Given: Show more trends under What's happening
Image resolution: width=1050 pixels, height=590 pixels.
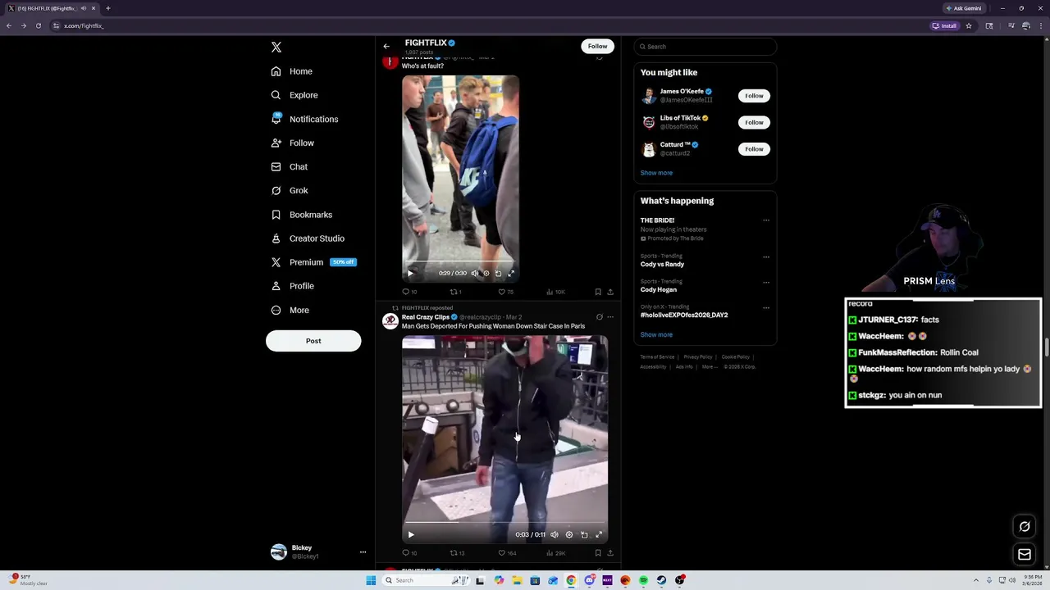Looking at the screenshot, I should 656,334.
